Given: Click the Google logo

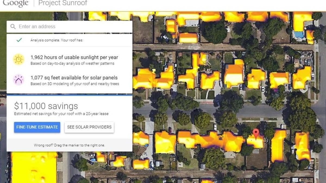Looking at the screenshot, I should click(15, 3).
